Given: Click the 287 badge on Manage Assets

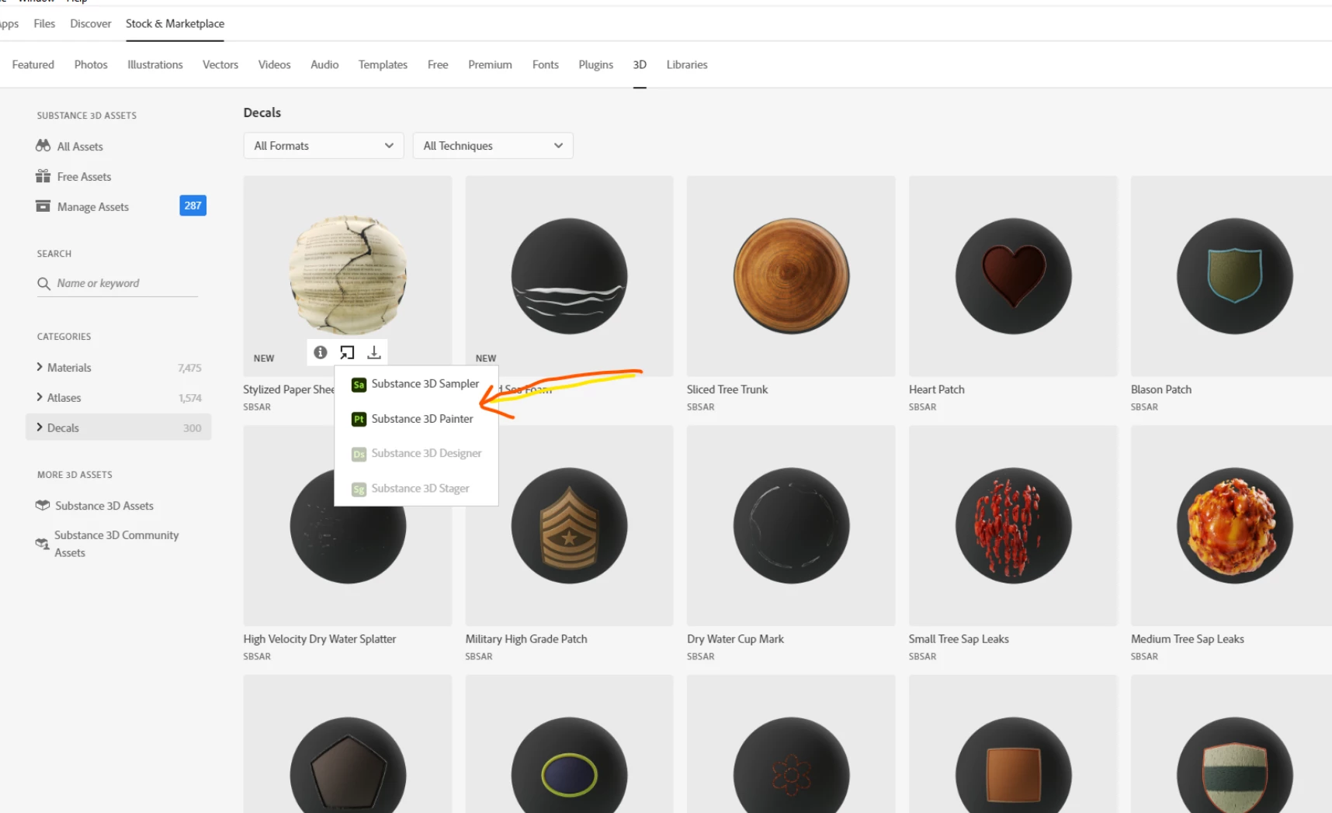Looking at the screenshot, I should [193, 206].
